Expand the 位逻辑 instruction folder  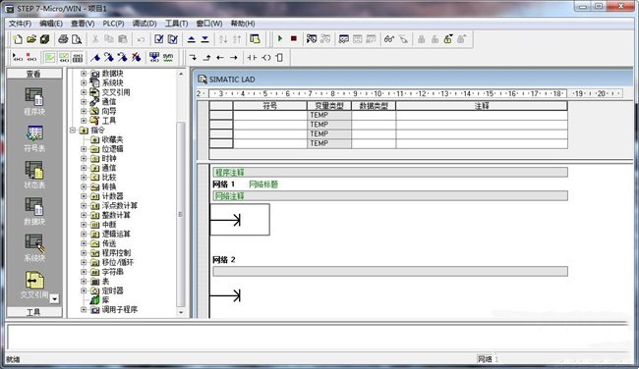coord(84,149)
